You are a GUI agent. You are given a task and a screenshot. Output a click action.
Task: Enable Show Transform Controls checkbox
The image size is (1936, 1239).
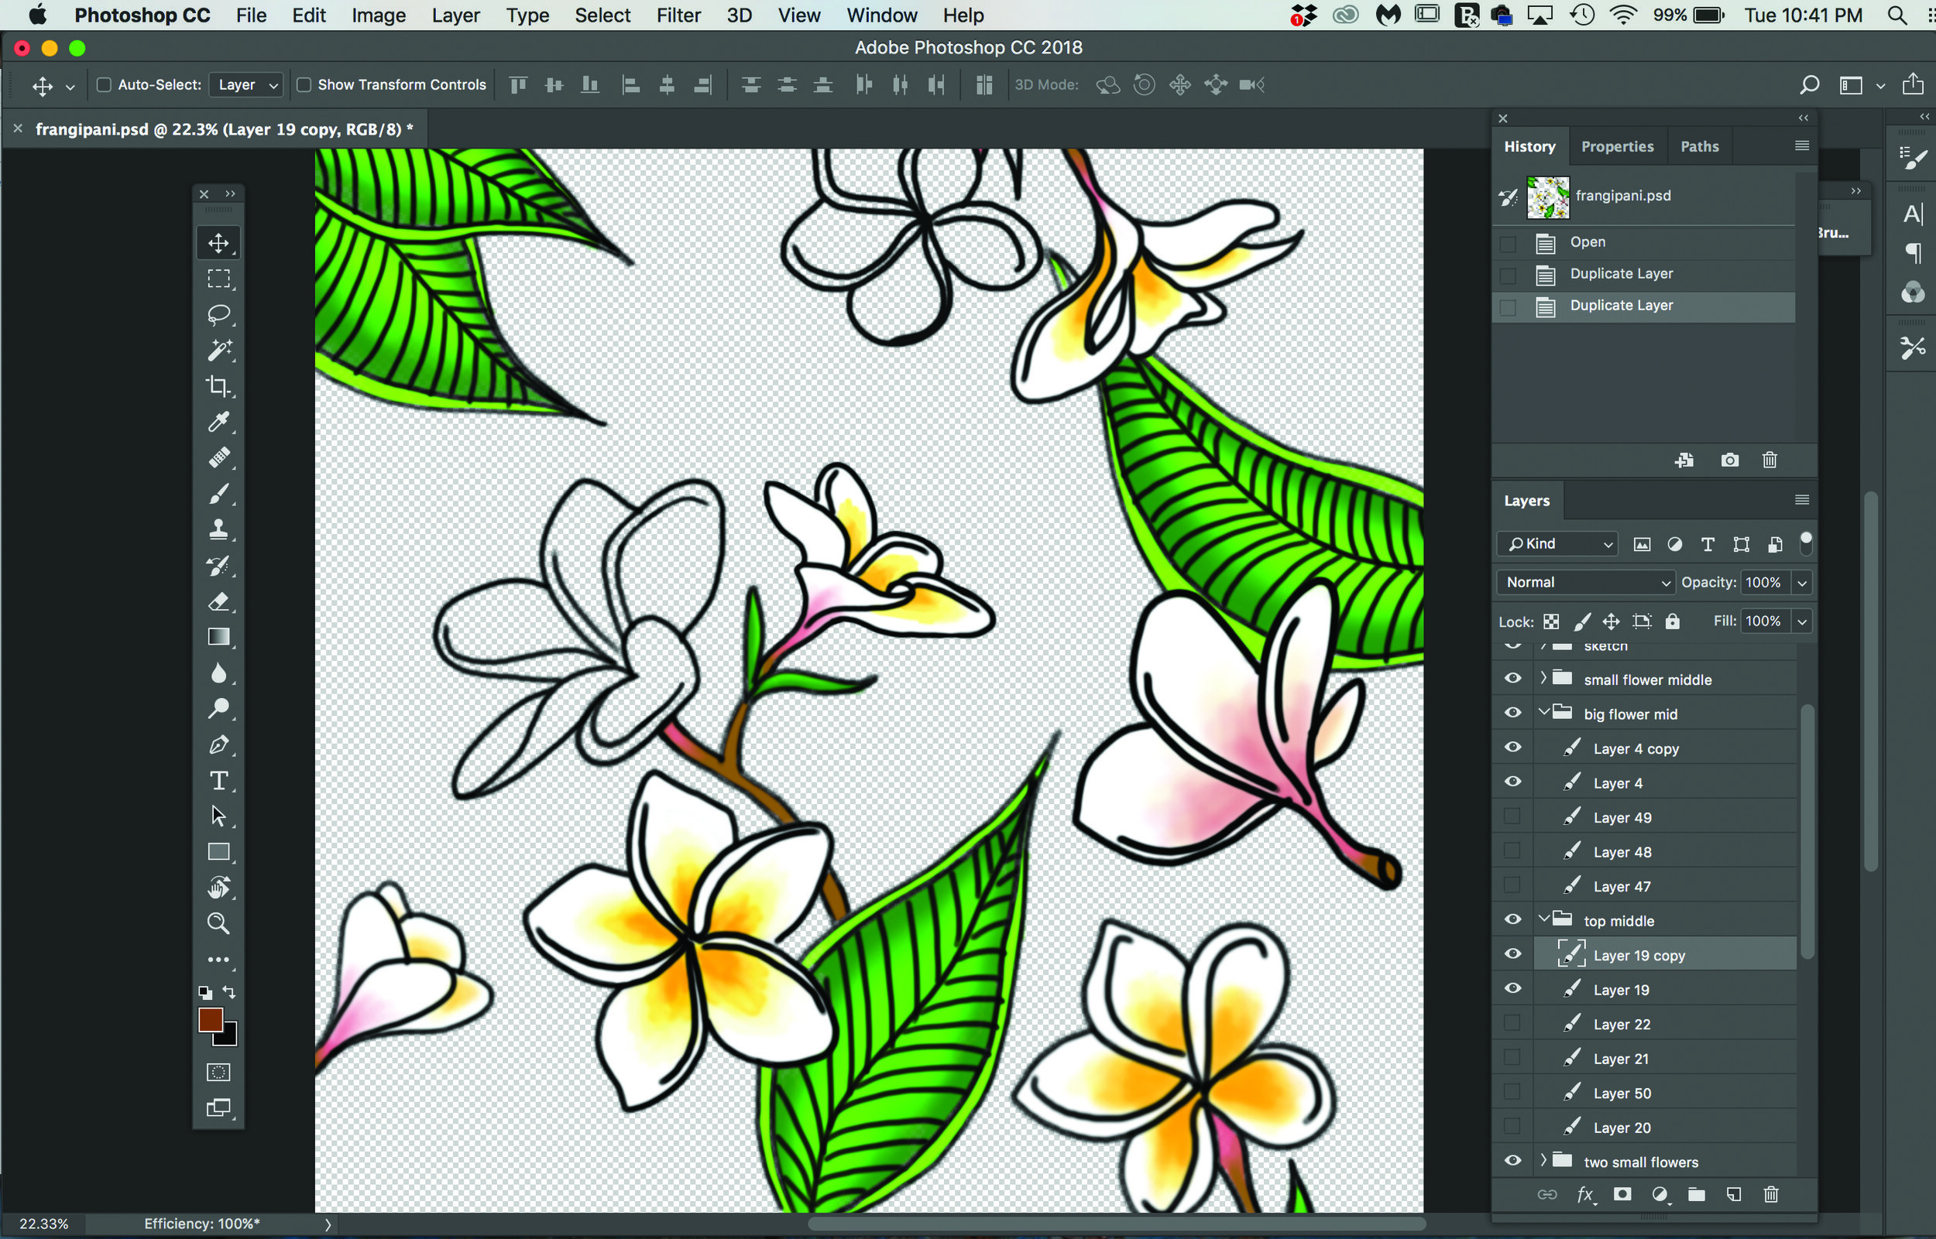tap(304, 84)
